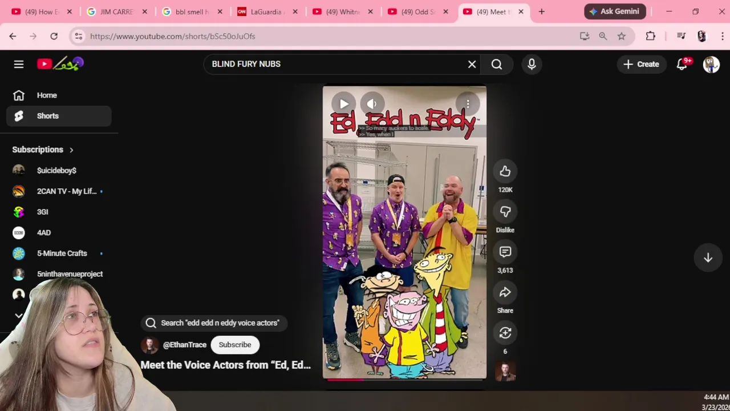Click the Short title text
Image resolution: width=730 pixels, height=411 pixels.
click(x=225, y=365)
